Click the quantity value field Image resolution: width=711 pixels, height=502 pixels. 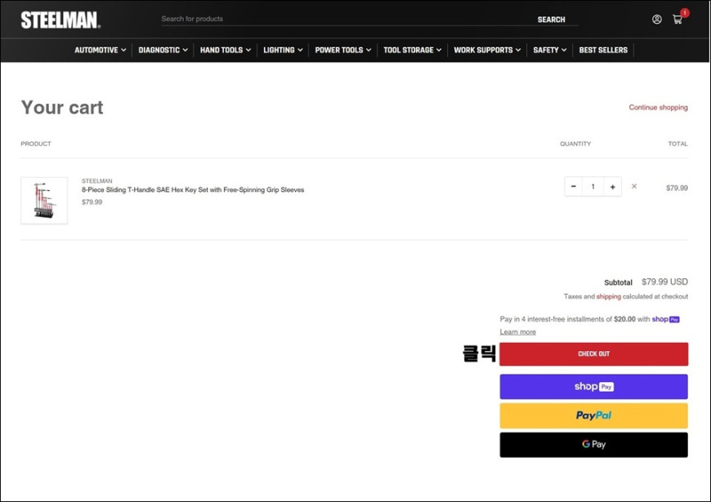tap(593, 187)
